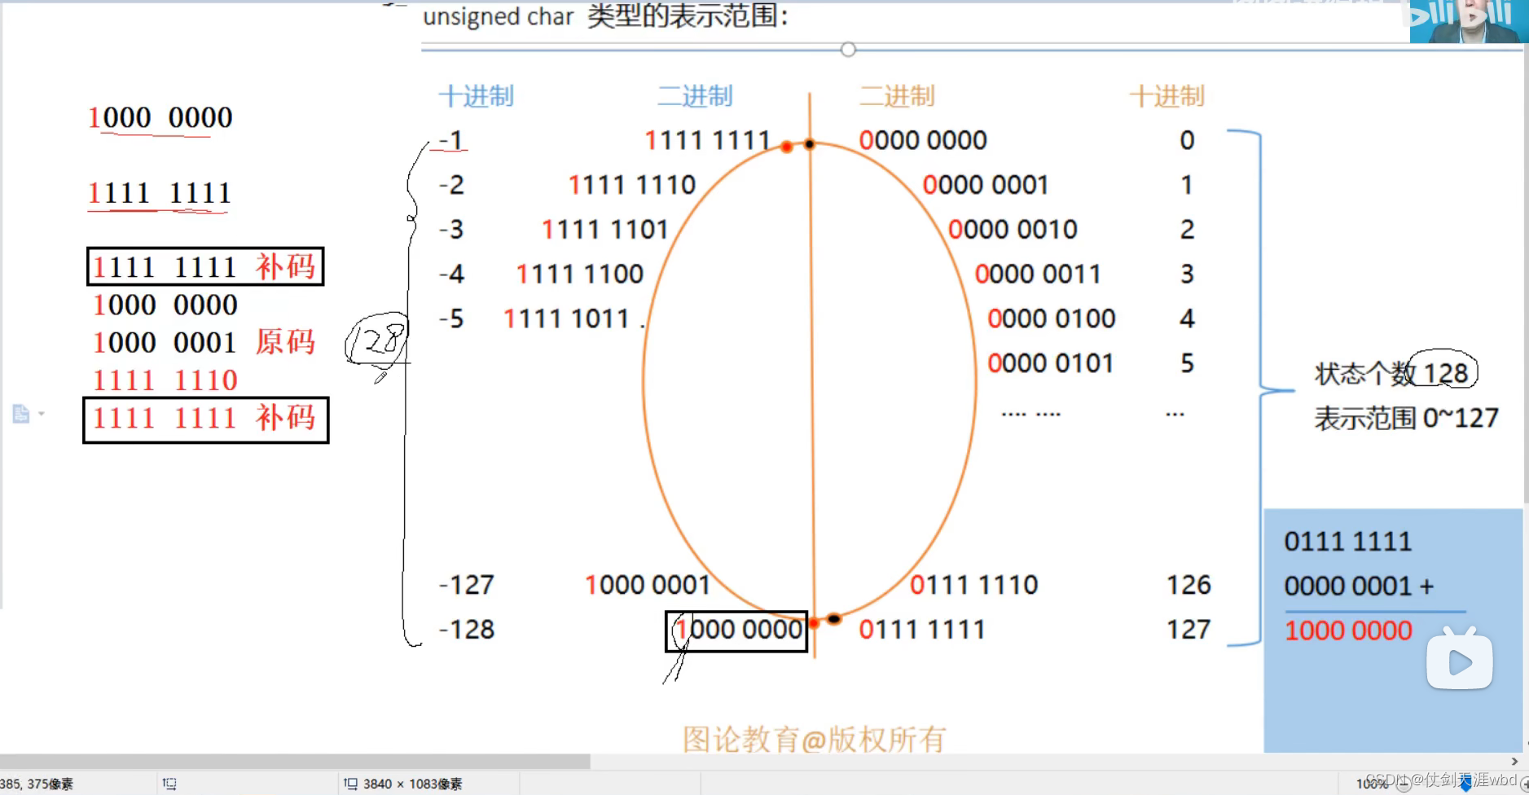1529x795 pixels.
Task: Click the selection size icon in status bar
Action: (x=169, y=784)
